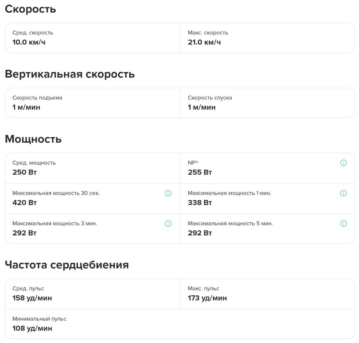Click the Максимальная мощность 30 сек. label
Viewport: 359px width, 343px height.
pos(56,193)
